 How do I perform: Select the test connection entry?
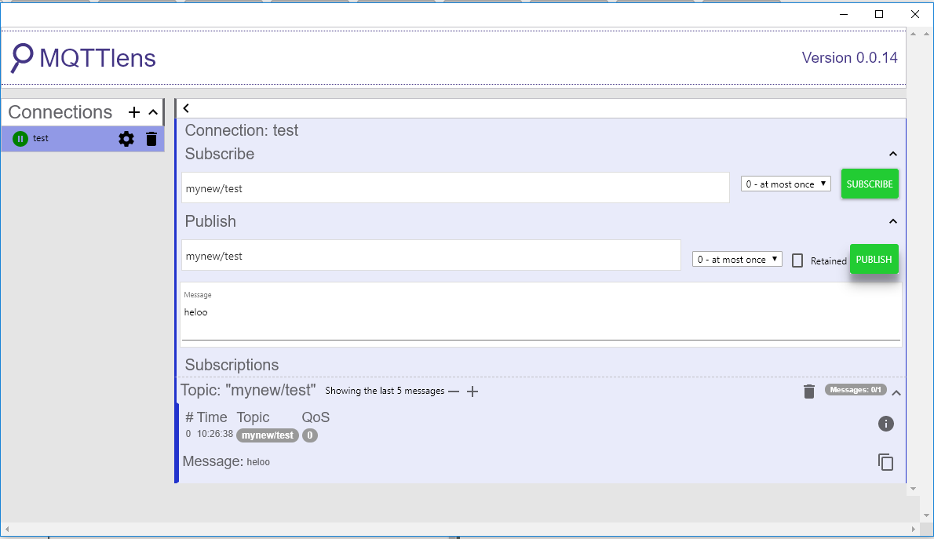point(82,139)
